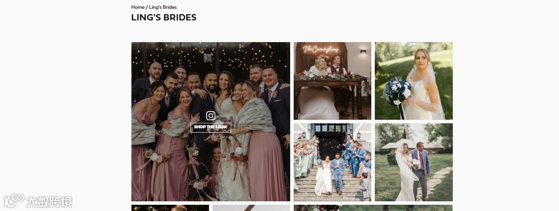This screenshot has width=559, height=211.
Task: Click the 大数跨境 watermark text
Action: coord(49,202)
